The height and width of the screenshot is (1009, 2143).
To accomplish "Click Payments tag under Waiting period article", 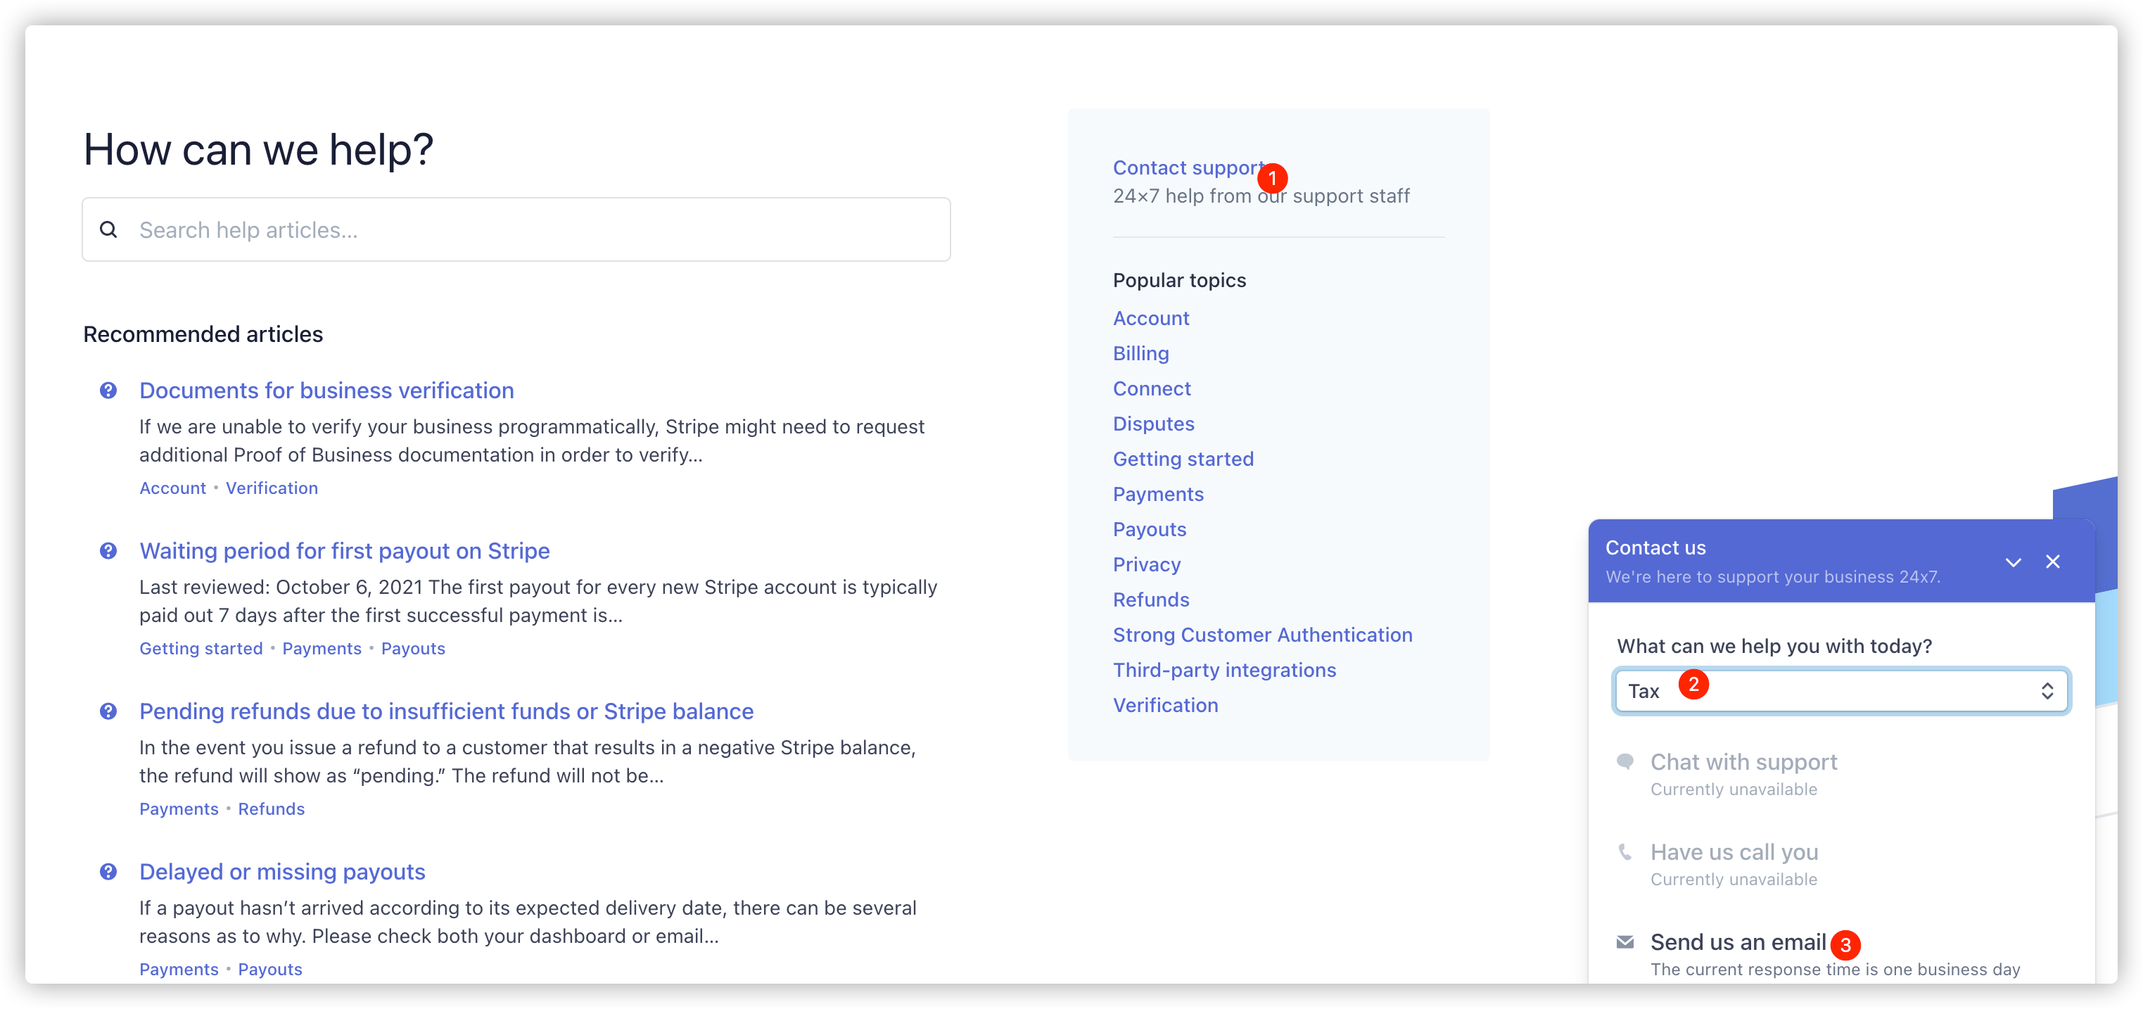I will click(322, 649).
